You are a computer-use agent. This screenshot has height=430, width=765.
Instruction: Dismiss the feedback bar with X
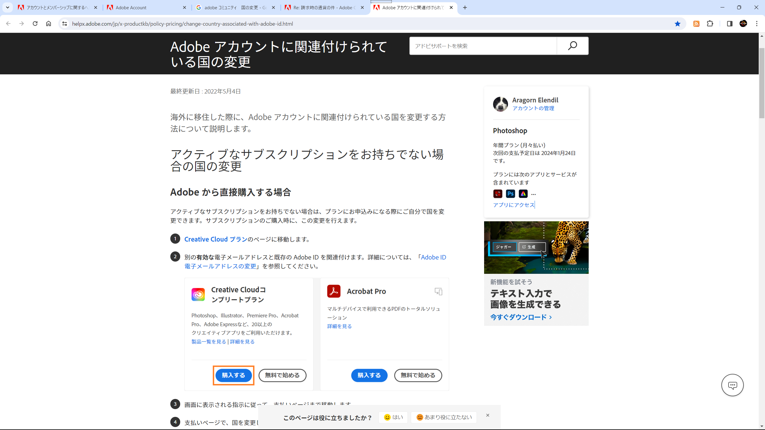(x=488, y=415)
